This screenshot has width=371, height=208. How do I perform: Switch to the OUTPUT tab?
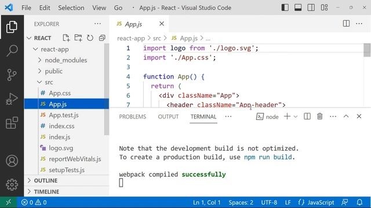[x=168, y=117]
